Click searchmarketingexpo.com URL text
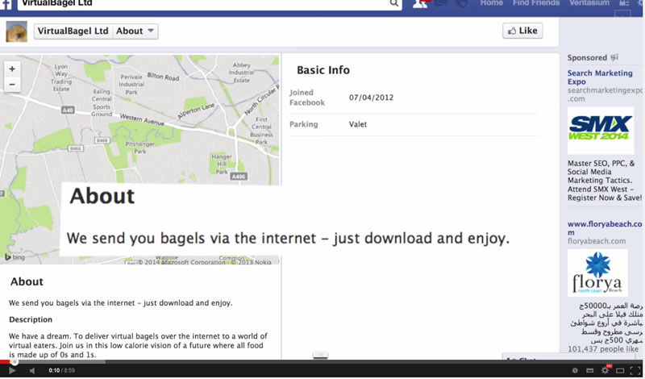Screen dimensions: 645x379 pyautogui.click(x=605, y=94)
